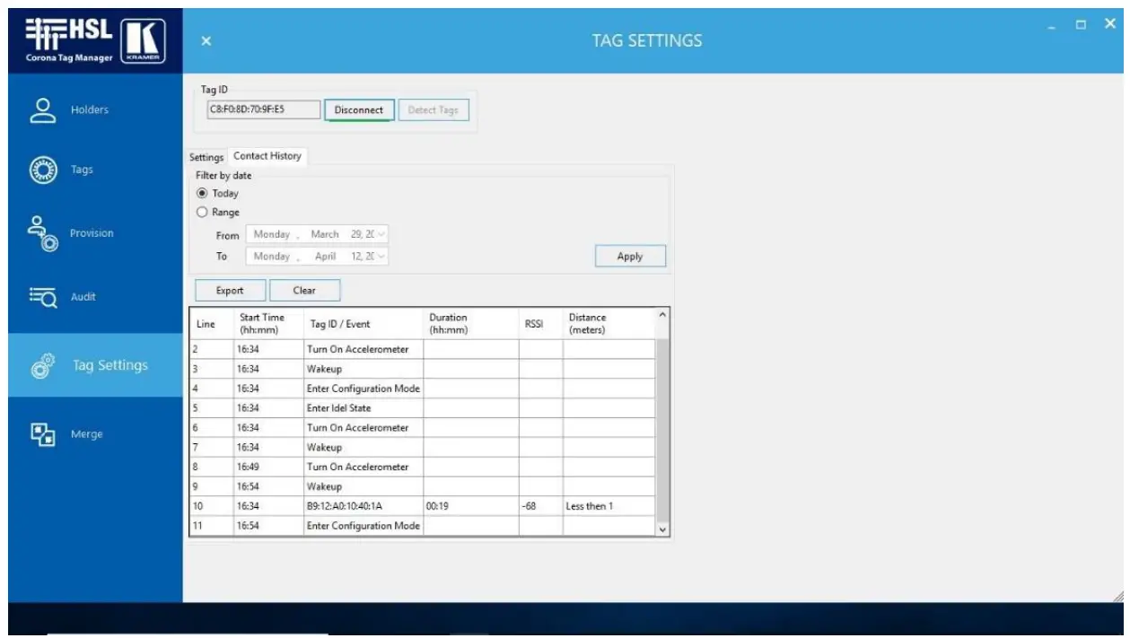Click the table scrollbar down arrow
Viewport: 1130px width, 638px height.
[x=663, y=529]
